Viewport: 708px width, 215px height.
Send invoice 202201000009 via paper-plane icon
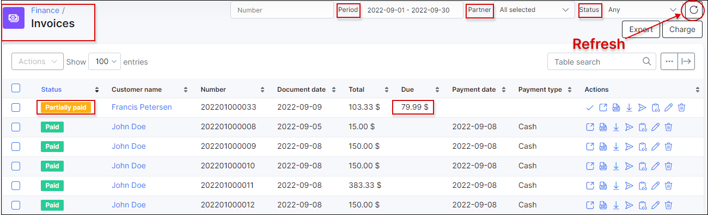[x=629, y=147]
